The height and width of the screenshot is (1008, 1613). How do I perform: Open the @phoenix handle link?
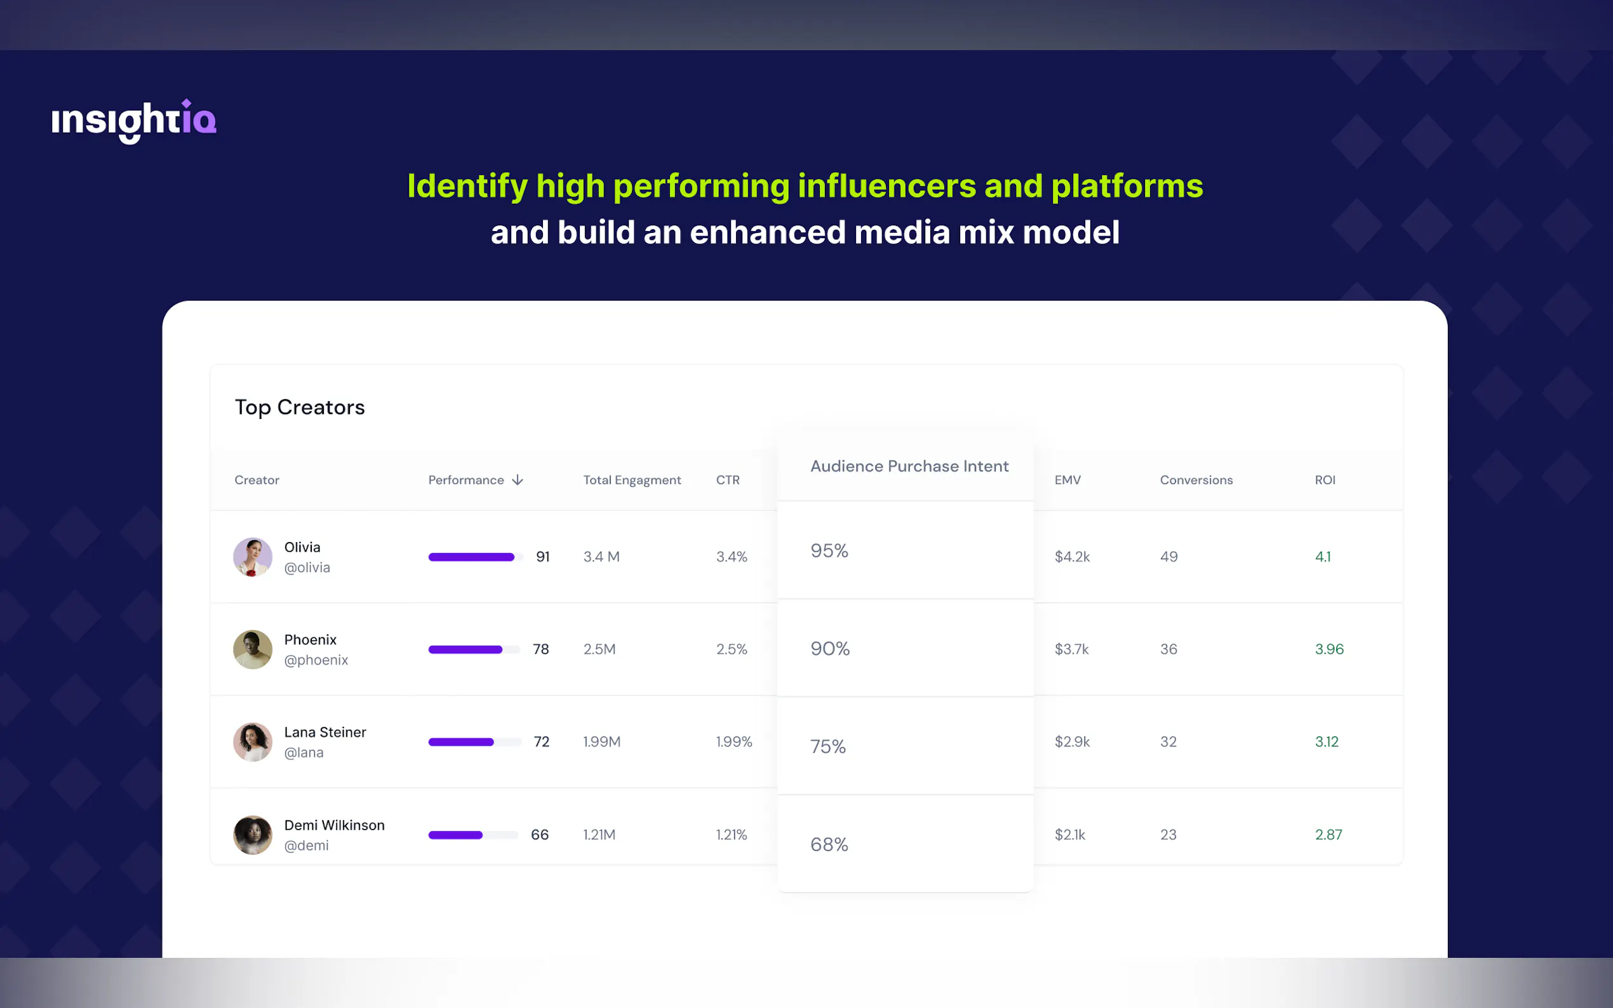click(x=316, y=660)
